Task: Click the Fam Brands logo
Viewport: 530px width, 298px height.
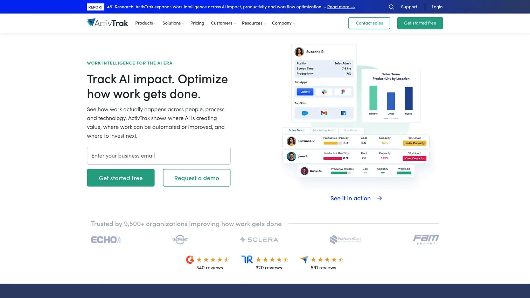Action: click(426, 240)
